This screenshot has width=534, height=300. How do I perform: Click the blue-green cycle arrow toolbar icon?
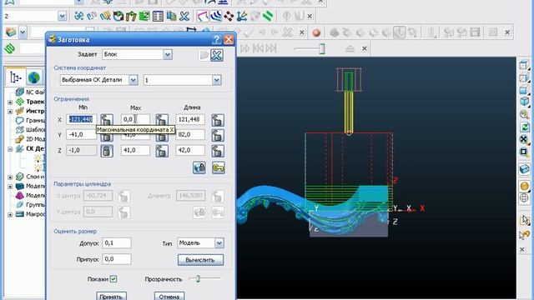[118, 16]
